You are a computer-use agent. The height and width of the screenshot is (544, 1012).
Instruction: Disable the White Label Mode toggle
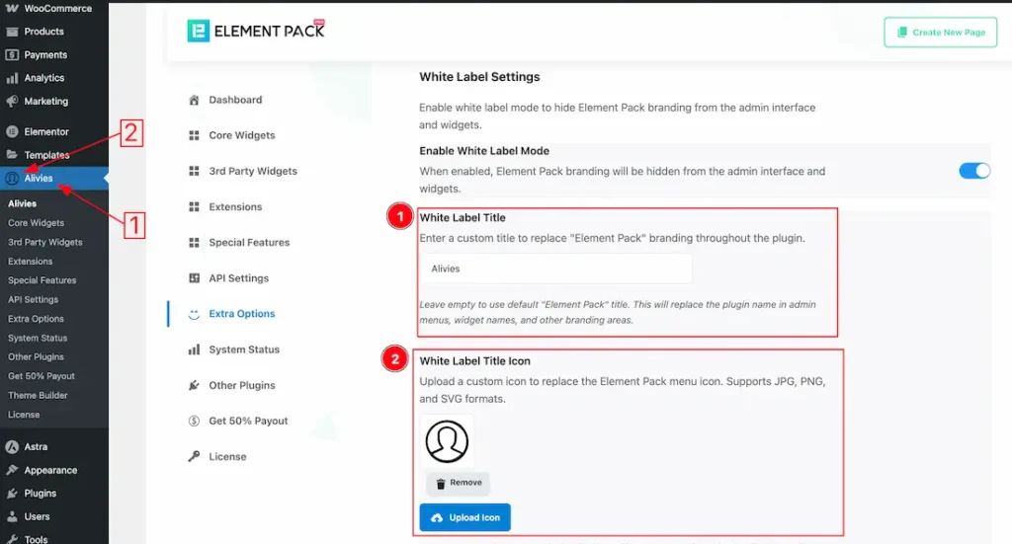coord(973,171)
